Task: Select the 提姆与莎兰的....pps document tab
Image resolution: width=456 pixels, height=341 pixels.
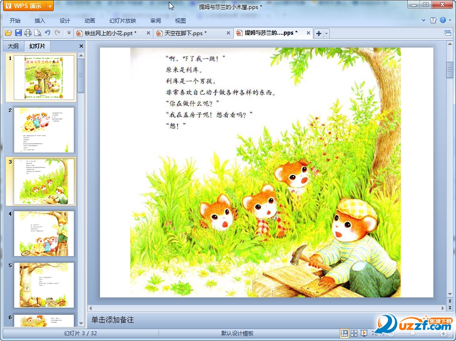Action: tap(271, 33)
